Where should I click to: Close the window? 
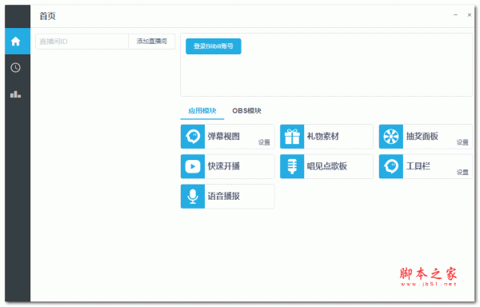click(x=470, y=14)
